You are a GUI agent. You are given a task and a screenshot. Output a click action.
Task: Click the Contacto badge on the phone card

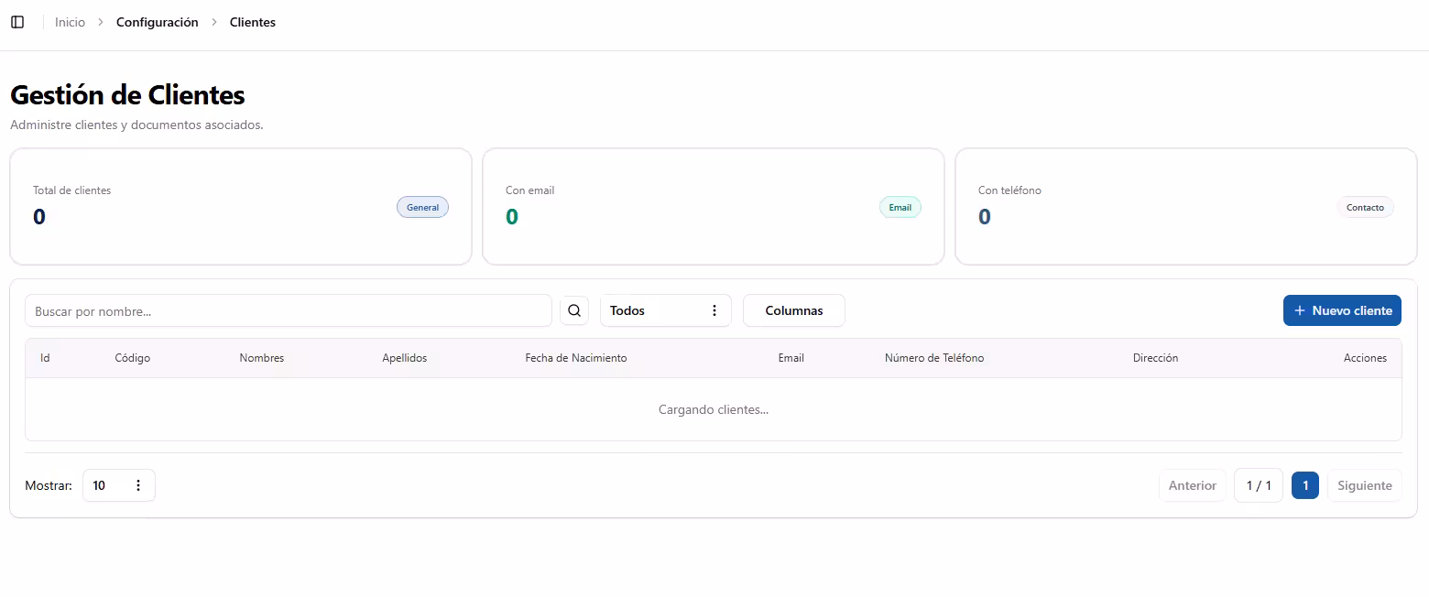click(1364, 207)
